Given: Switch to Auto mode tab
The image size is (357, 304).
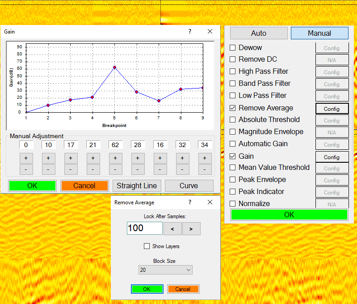Looking at the screenshot, I should [259, 33].
